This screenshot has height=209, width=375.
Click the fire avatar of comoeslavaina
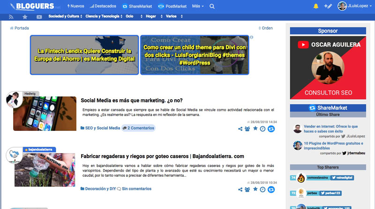click(x=301, y=178)
